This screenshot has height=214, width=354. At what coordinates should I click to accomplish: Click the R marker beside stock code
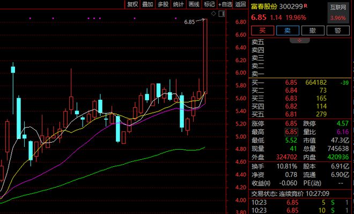[306, 6]
